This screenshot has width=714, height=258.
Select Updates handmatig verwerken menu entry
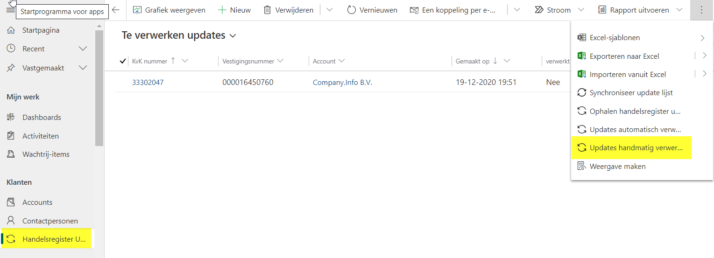[636, 148]
